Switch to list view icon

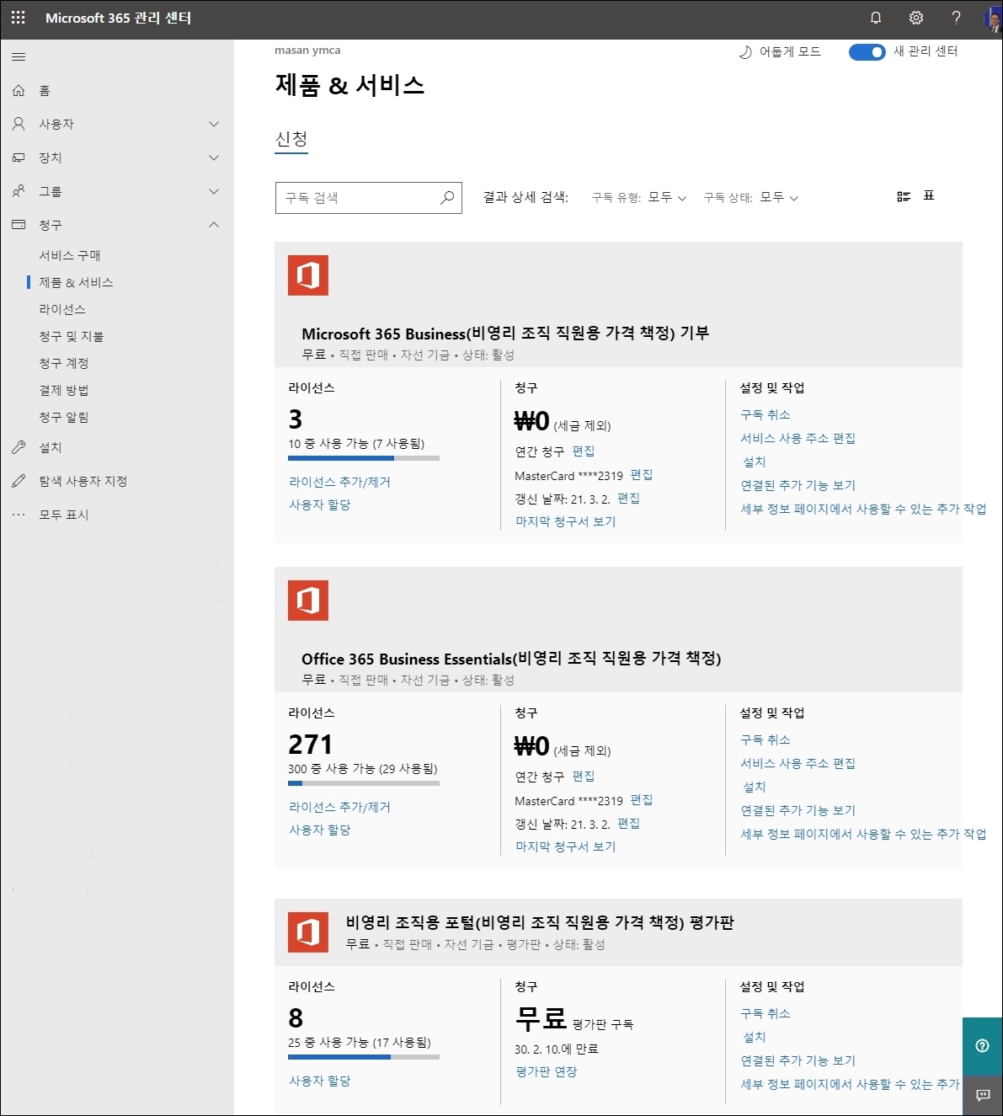click(904, 196)
